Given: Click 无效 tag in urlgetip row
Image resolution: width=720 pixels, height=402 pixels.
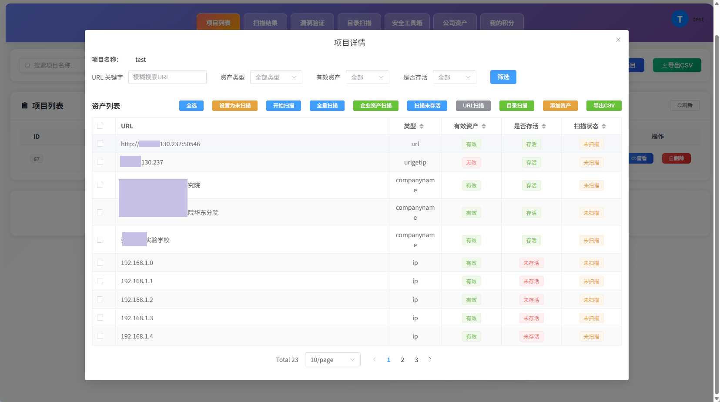Looking at the screenshot, I should coord(471,162).
